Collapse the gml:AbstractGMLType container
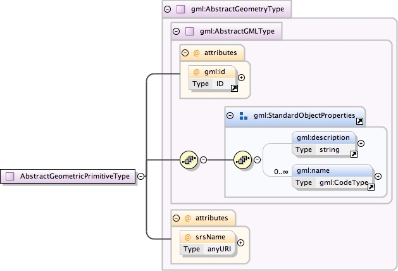The height and width of the screenshot is (271, 398). [x=176, y=31]
